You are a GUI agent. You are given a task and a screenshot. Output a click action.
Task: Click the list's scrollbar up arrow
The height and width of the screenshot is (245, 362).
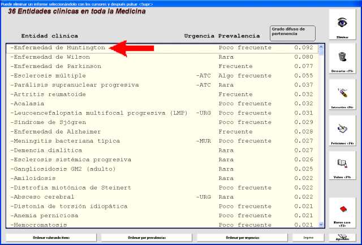pos(321,47)
